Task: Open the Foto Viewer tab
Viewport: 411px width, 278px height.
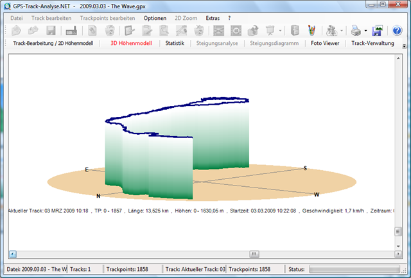Action: (x=325, y=43)
